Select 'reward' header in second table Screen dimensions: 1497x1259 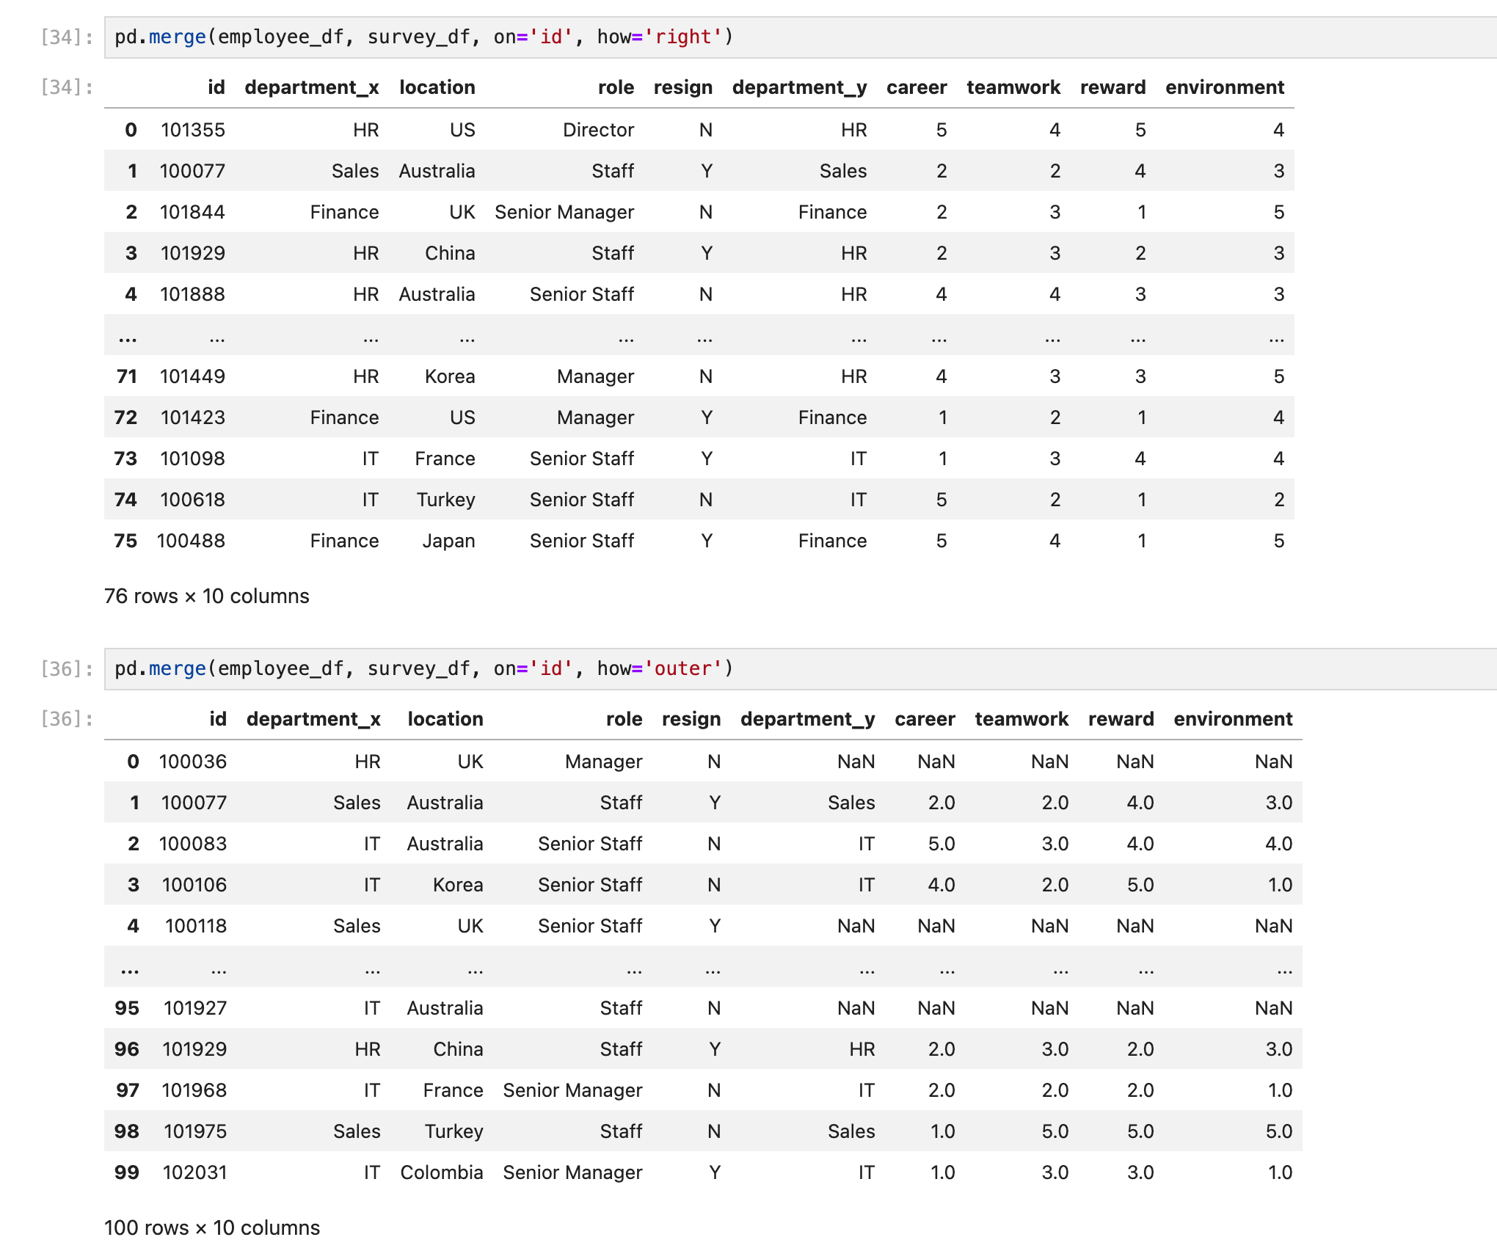(1121, 719)
